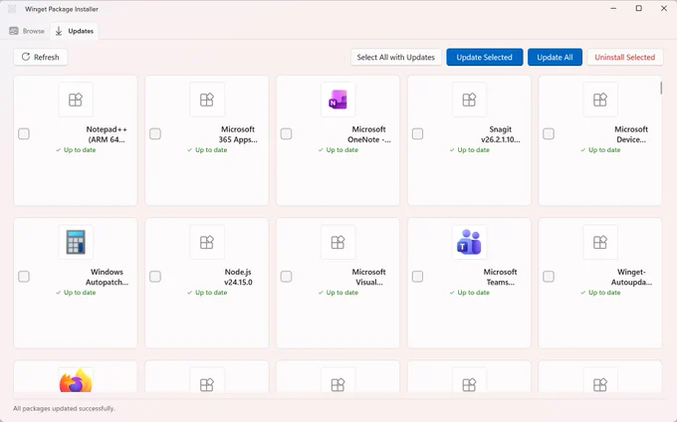Check the Windows Autopatch checkbox

tap(24, 276)
